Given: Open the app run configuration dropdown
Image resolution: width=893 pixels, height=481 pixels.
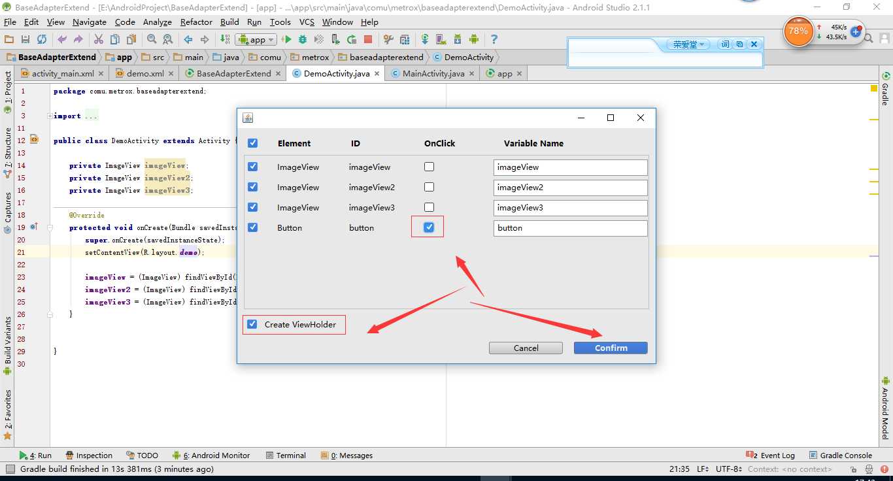Looking at the screenshot, I should (256, 39).
